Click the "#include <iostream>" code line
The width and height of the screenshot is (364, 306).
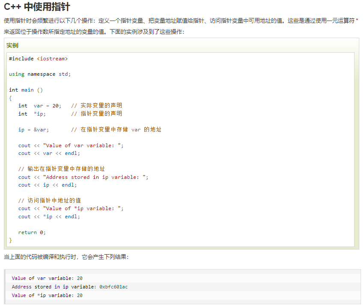(x=38, y=59)
